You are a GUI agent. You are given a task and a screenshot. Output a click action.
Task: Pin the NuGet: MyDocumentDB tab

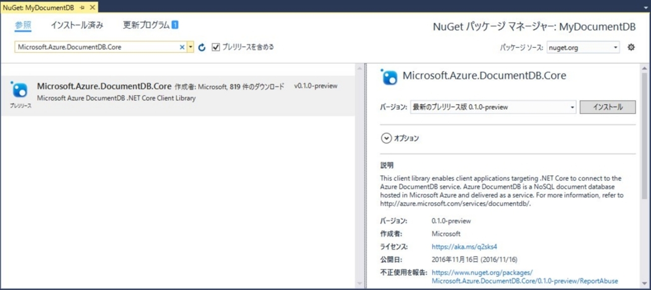click(82, 8)
